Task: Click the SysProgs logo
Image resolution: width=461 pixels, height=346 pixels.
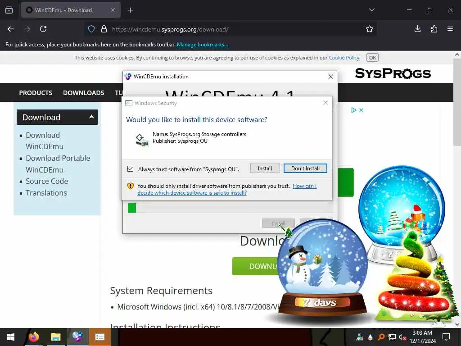Action: (393, 73)
